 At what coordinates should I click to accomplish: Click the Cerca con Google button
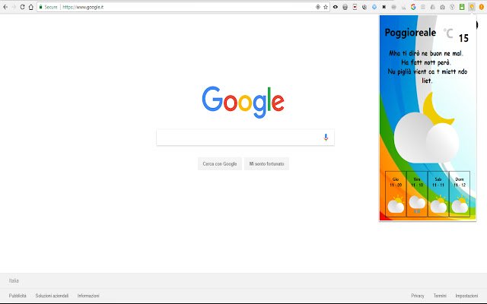220,164
